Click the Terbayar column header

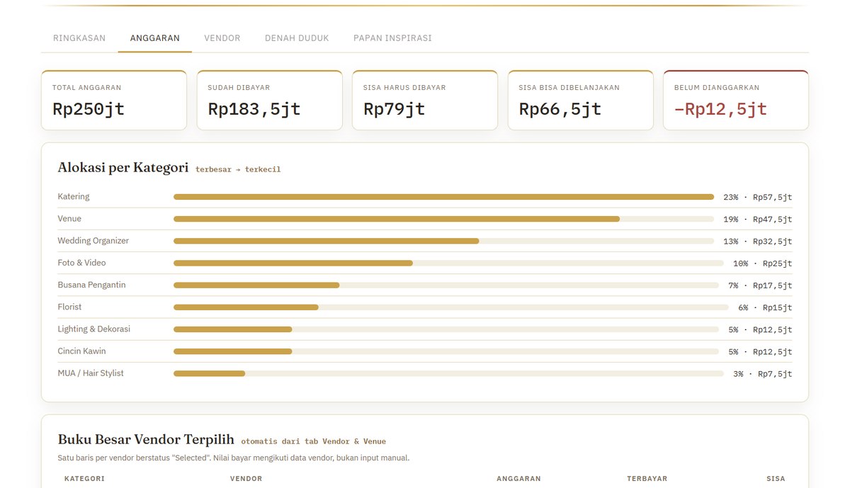pyautogui.click(x=647, y=479)
